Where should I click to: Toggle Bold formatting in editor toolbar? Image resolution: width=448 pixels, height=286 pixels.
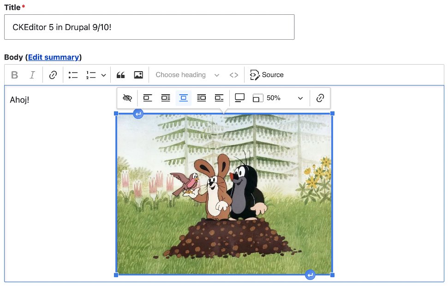15,75
